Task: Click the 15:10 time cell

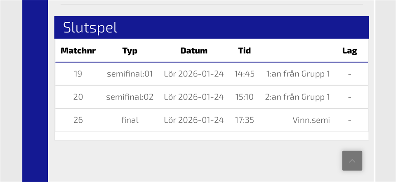Action: (x=244, y=97)
